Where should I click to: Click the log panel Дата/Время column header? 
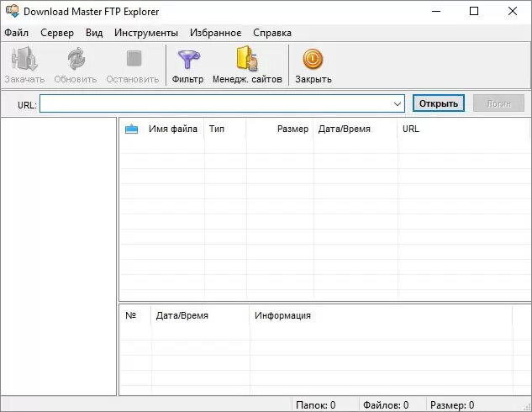tap(182, 315)
